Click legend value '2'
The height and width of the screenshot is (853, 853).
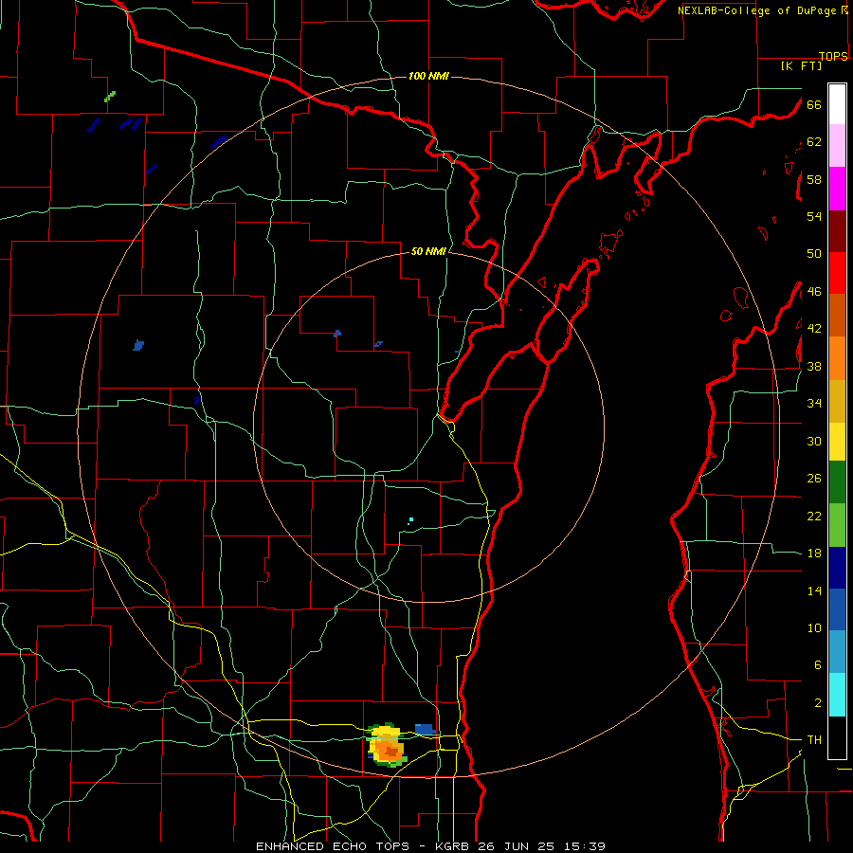(818, 703)
